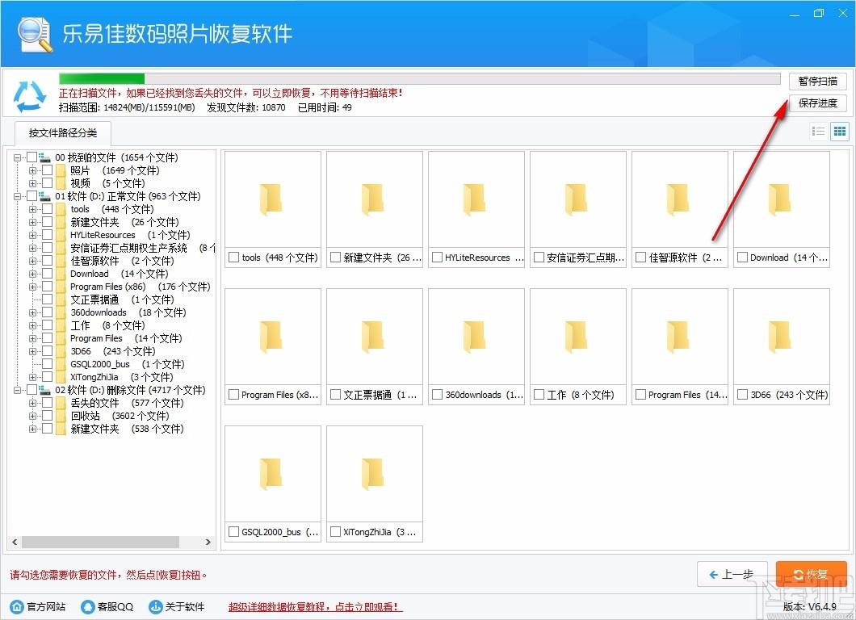Tick the GSQL2000_bus thumbnail checkbox
The image size is (856, 620).
coord(233,531)
